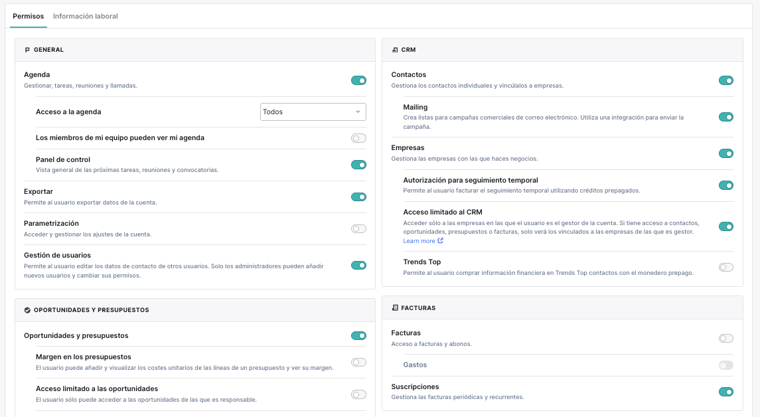This screenshot has height=417, width=760.
Task: Click the Contactos label
Action: coord(409,74)
